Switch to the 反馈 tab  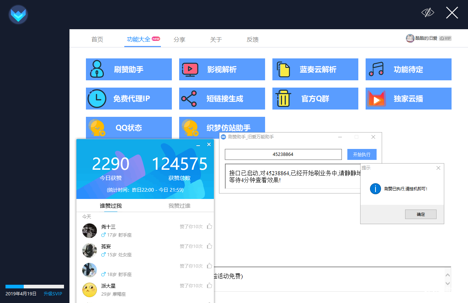(253, 39)
